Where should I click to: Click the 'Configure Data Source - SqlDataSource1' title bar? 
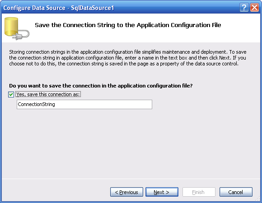pyautogui.click(x=59, y=8)
